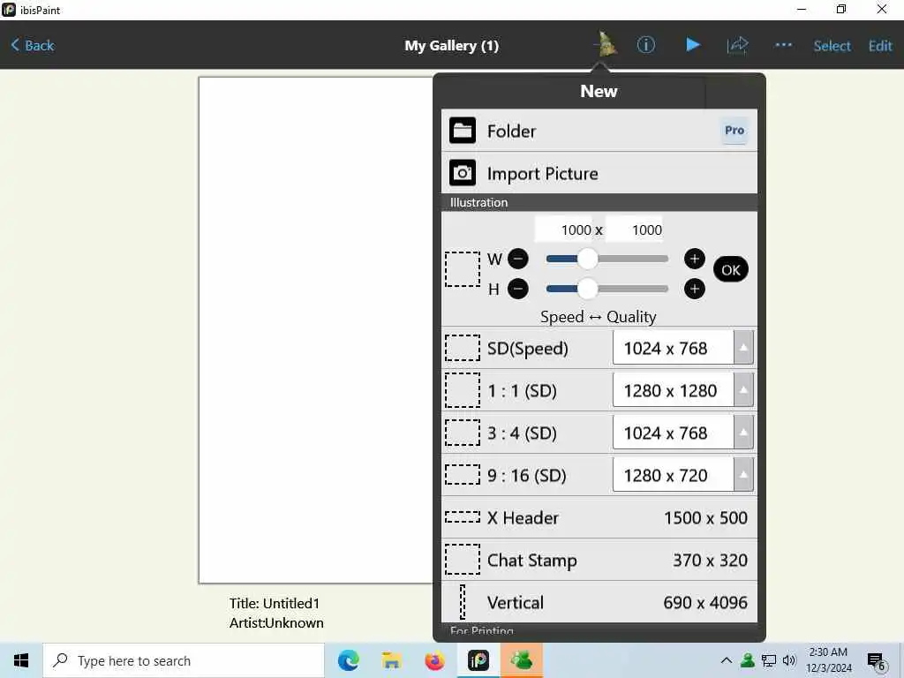Click the 9 : 16 (SD) dashed canvas icon
This screenshot has height=678, width=904.
463,475
